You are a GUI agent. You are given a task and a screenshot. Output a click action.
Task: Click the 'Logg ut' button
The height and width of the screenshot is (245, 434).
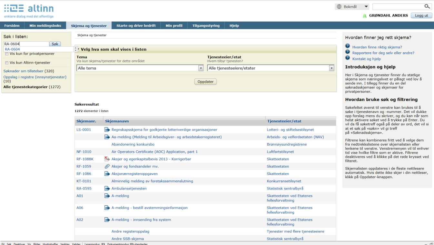click(421, 15)
